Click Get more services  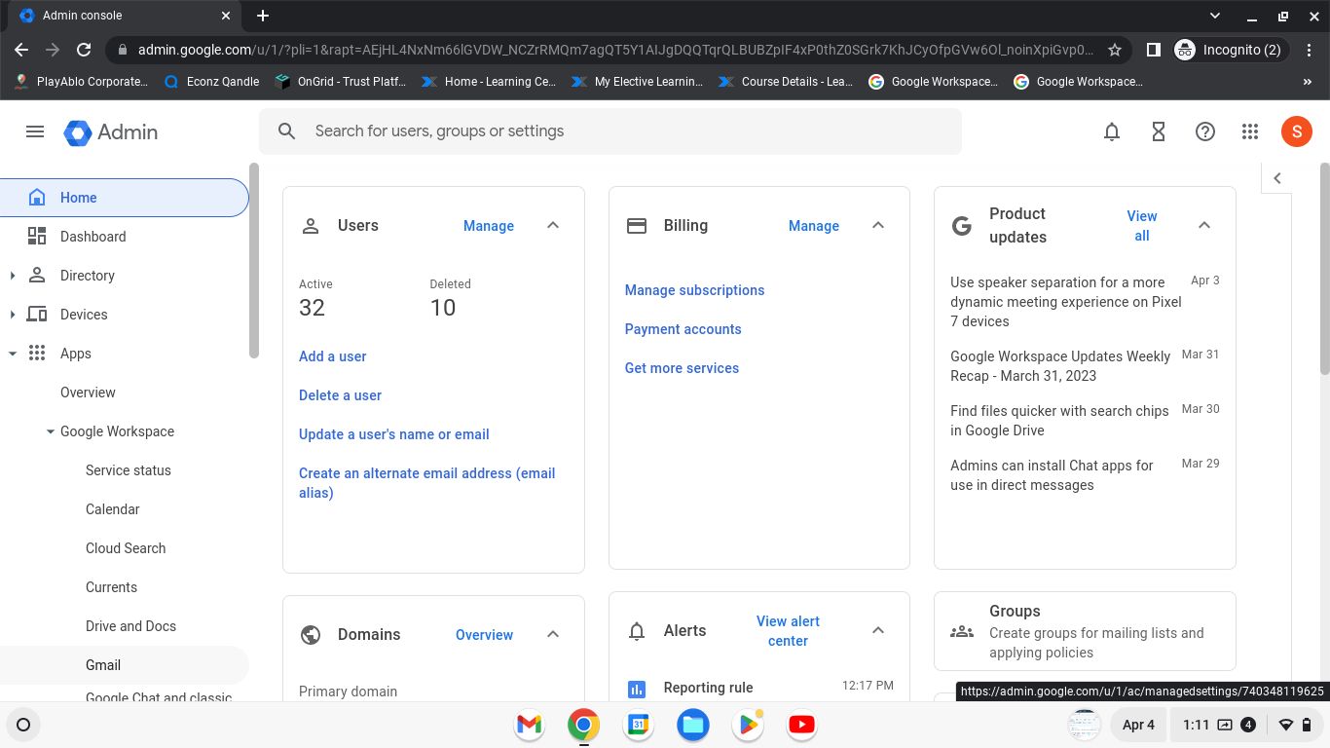(x=682, y=368)
